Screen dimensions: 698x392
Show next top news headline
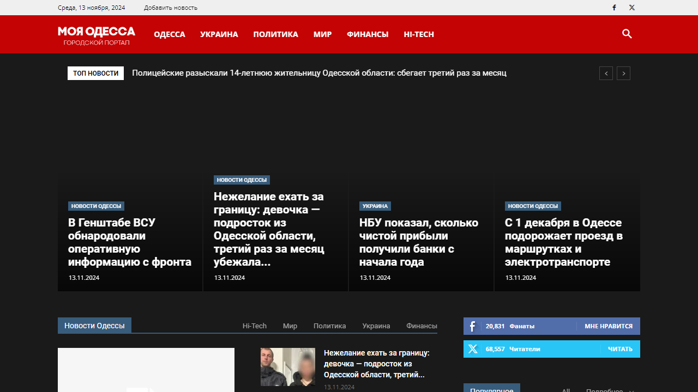pyautogui.click(x=623, y=73)
